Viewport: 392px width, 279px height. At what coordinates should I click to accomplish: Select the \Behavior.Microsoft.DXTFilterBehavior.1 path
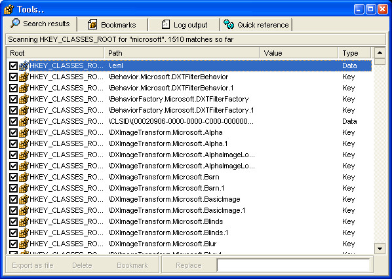point(171,88)
